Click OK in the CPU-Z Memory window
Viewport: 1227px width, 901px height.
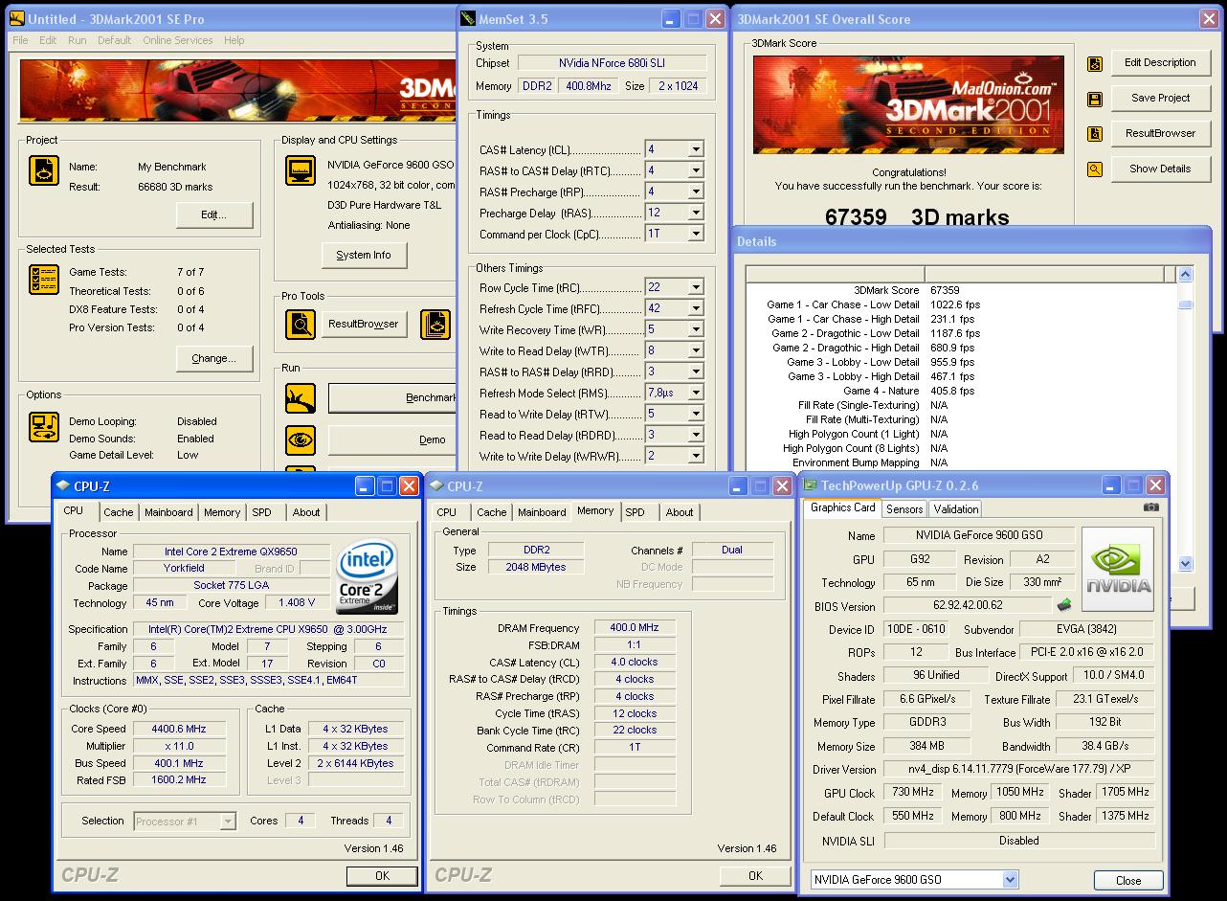[755, 875]
